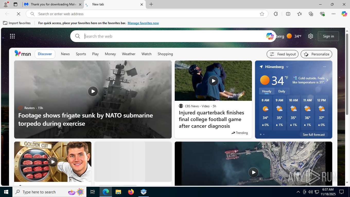
Task: Add this page to favorites star
Action: [x=262, y=14]
